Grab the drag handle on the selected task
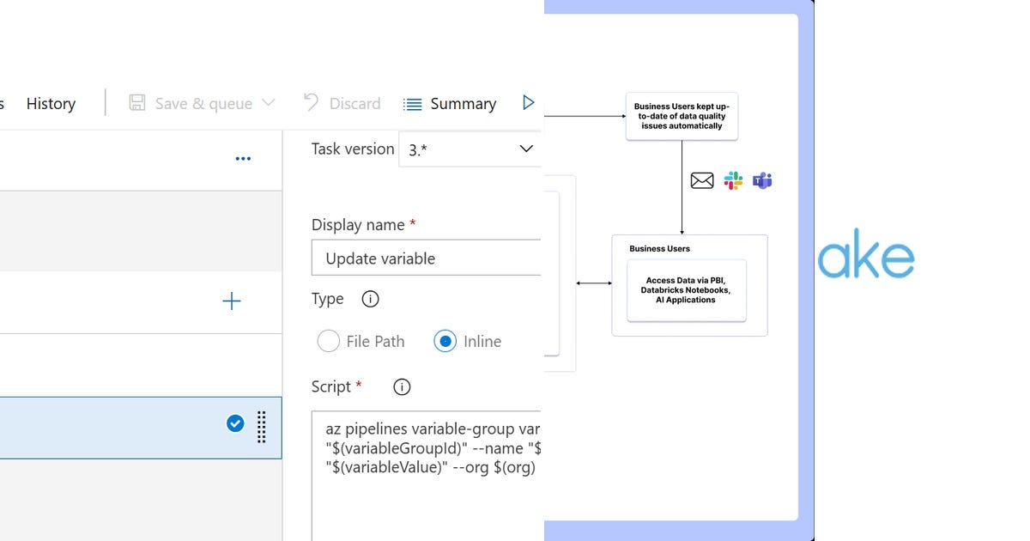This screenshot has height=541, width=1030. pos(260,428)
